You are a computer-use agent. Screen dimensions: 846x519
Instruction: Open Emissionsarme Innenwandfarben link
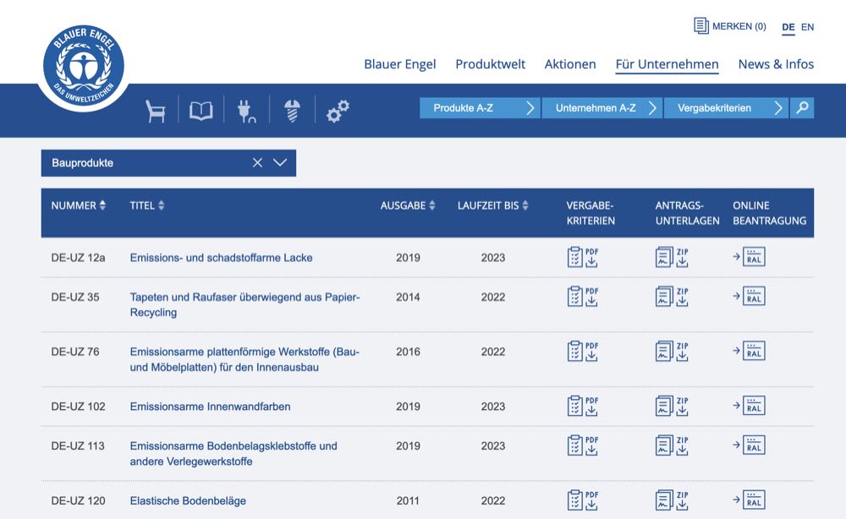[x=210, y=407]
